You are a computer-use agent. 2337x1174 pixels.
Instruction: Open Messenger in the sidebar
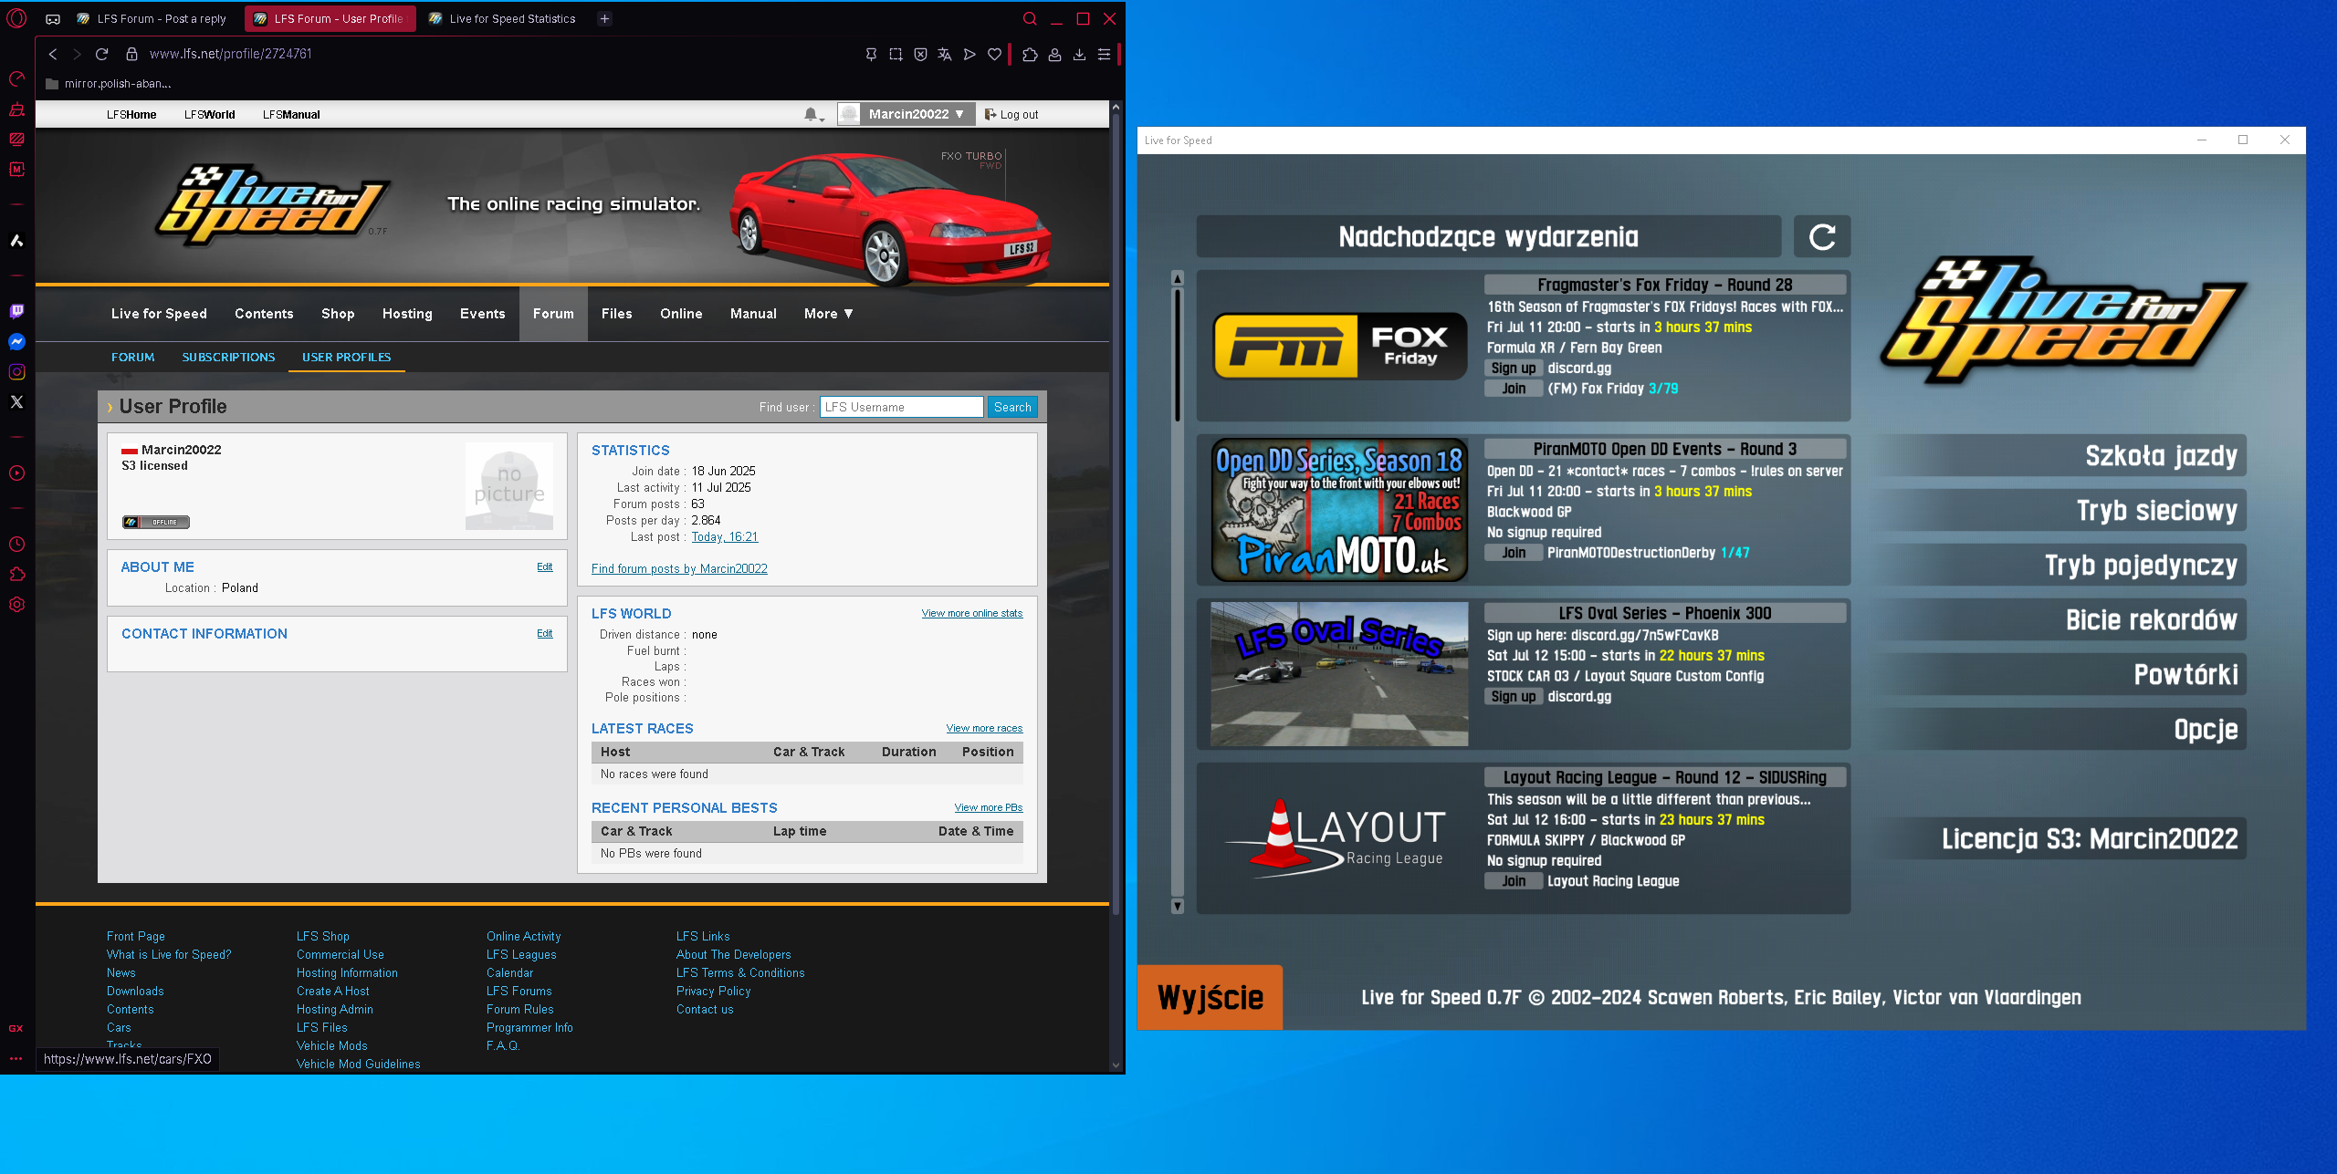pyautogui.click(x=16, y=341)
